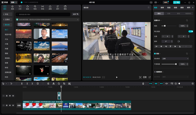The image size is (196, 115).
Task: Lock the upper overlay track
Action: point(7,96)
